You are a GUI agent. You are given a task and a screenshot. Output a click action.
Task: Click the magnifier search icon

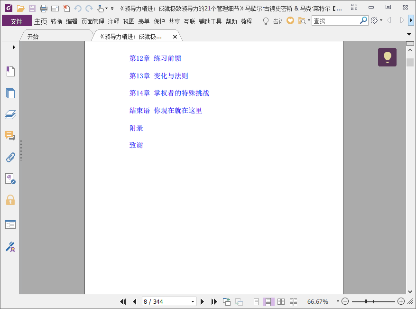pyautogui.click(x=363, y=20)
